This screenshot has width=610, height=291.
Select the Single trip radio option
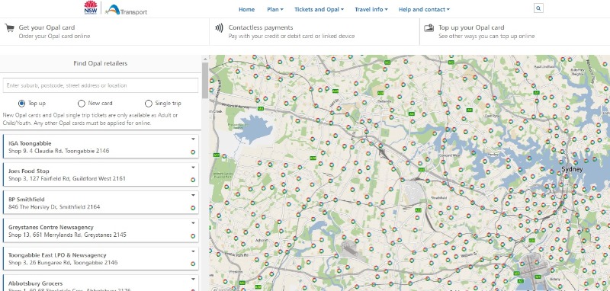(148, 104)
